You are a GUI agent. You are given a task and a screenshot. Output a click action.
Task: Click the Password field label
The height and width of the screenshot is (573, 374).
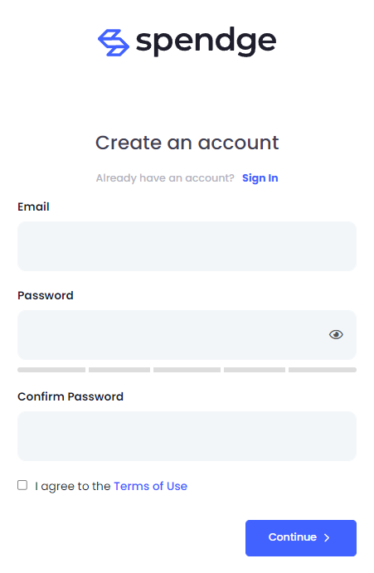tap(46, 295)
